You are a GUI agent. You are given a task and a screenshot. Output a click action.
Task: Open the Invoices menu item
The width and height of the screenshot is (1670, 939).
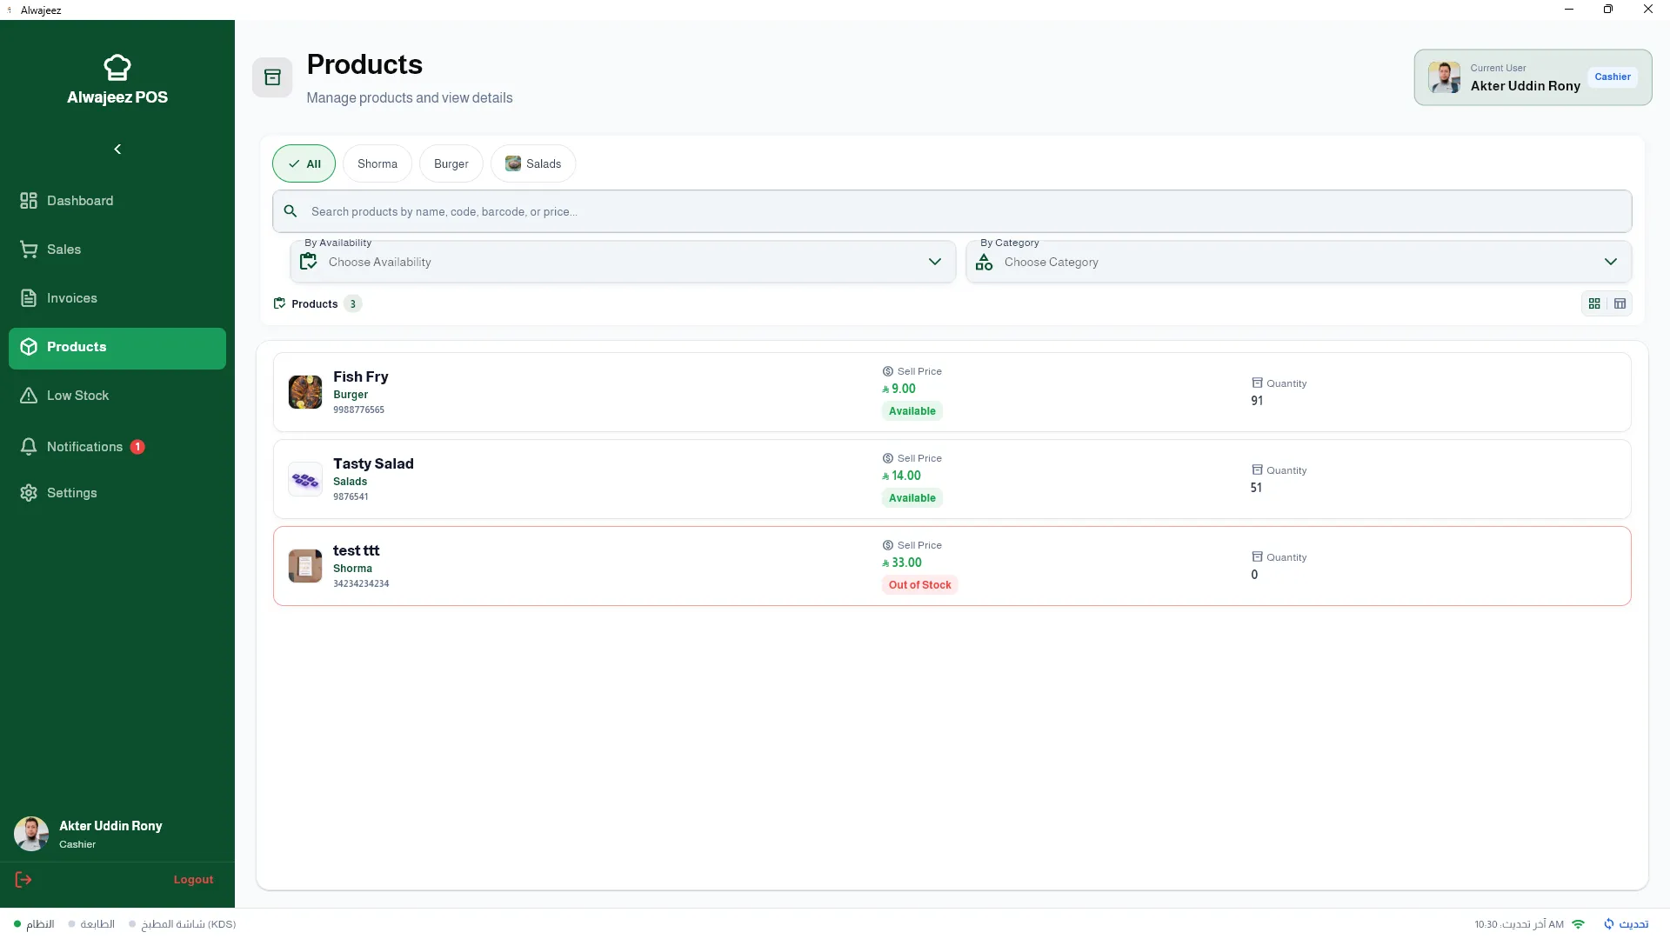point(117,298)
